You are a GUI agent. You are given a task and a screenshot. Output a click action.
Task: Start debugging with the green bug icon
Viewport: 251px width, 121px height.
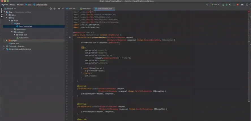(x=226, y=5)
